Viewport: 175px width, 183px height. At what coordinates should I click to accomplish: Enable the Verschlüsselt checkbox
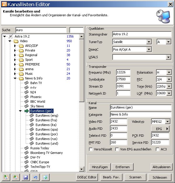(x=91, y=150)
